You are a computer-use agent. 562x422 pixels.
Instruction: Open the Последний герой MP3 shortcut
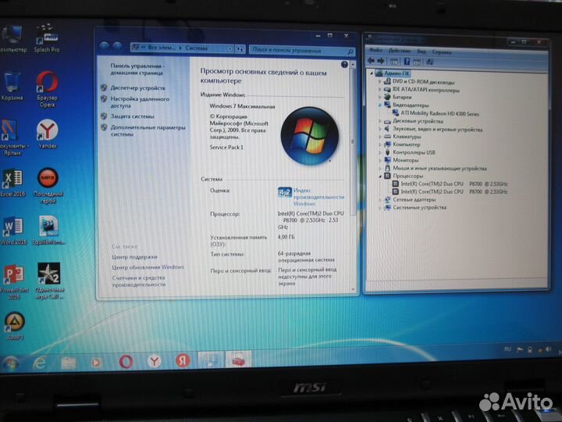pos(48,185)
